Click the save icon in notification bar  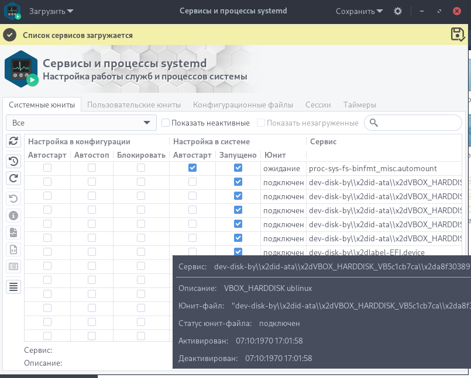click(x=458, y=34)
